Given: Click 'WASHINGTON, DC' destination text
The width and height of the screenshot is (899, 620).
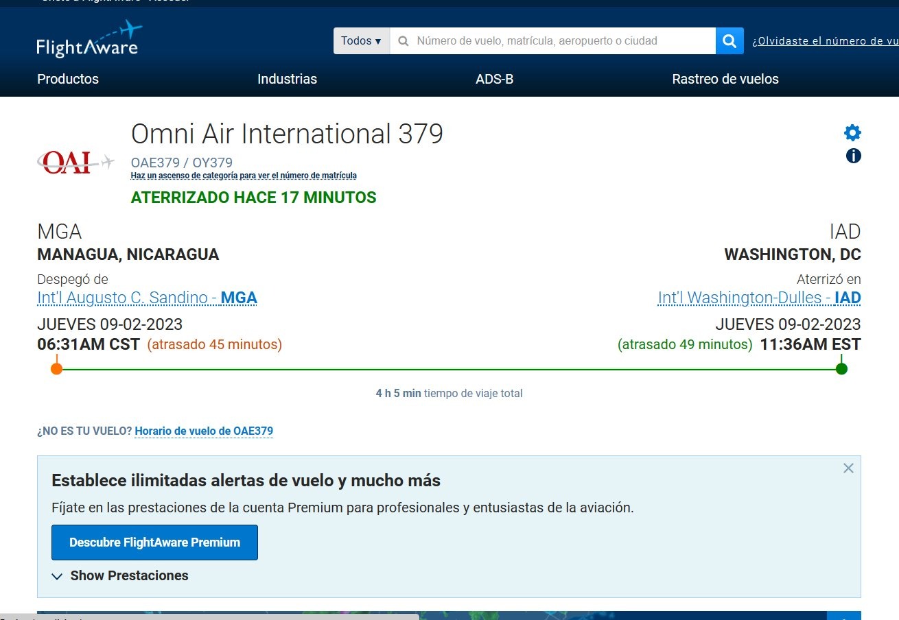Looking at the screenshot, I should 793,254.
